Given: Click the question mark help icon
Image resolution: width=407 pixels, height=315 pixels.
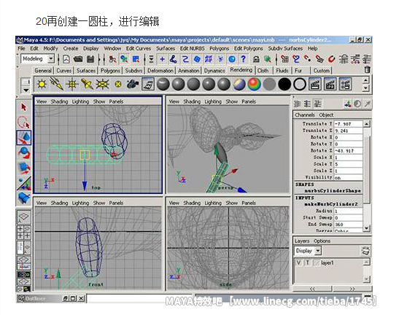Looking at the screenshot, I should click(x=243, y=59).
